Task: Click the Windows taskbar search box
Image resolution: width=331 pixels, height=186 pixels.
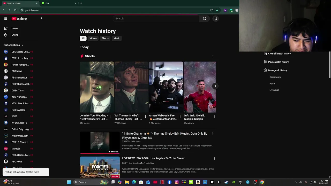Action: [x=91, y=182]
